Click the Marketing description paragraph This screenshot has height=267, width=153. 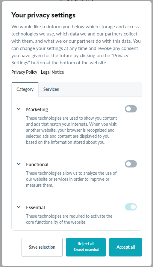coord(72,130)
